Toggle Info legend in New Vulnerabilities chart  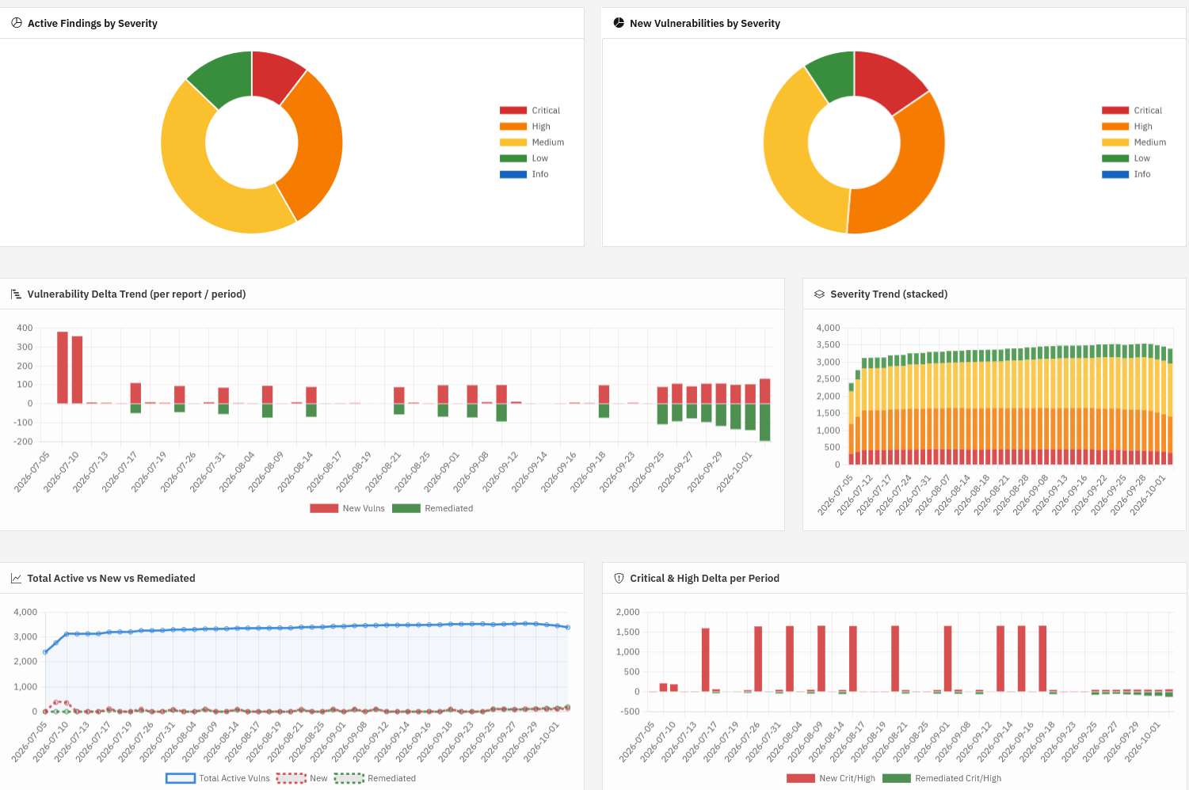click(x=1126, y=174)
